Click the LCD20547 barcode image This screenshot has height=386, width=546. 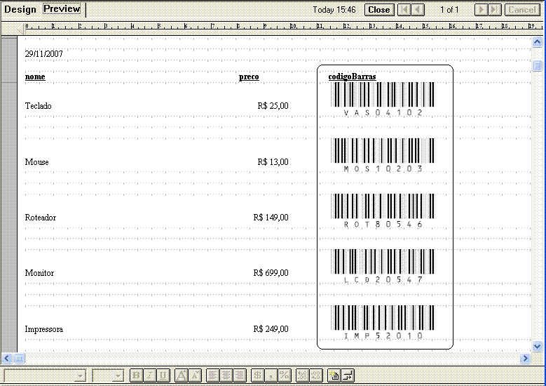tap(383, 267)
